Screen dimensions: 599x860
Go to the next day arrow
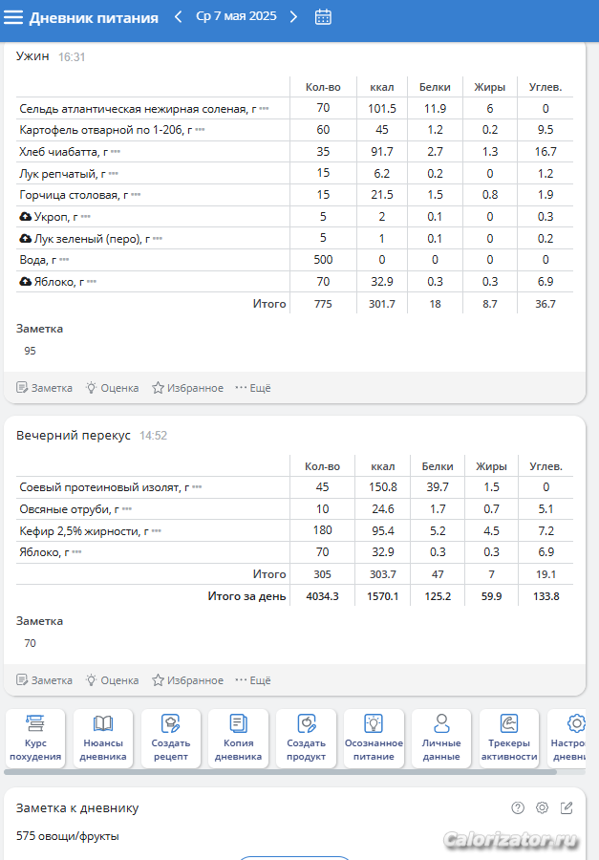[x=293, y=17]
